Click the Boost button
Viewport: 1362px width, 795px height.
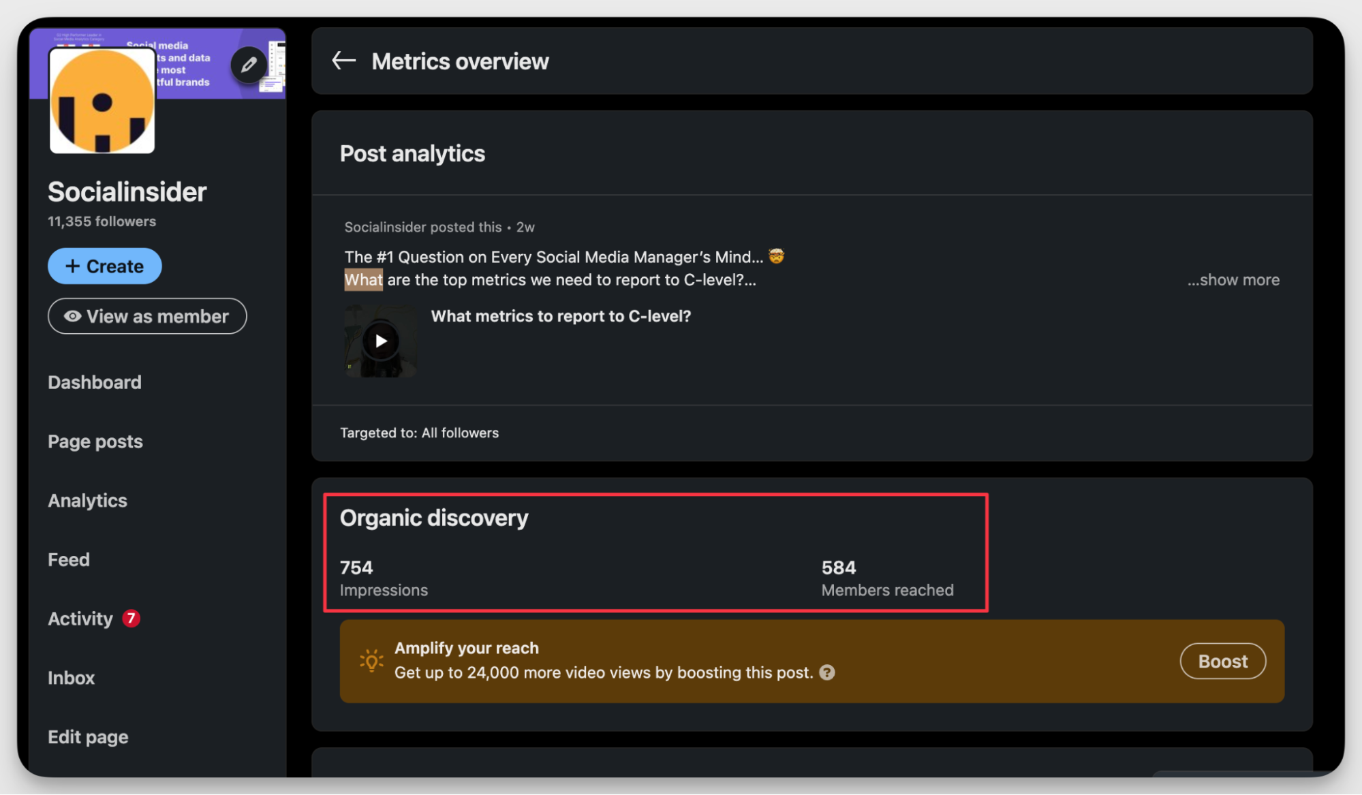(1223, 661)
